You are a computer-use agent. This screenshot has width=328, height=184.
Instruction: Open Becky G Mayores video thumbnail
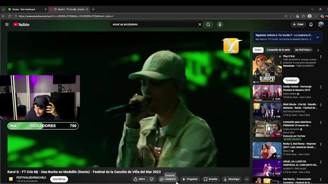point(267,150)
